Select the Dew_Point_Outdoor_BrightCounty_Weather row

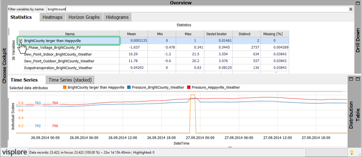59,61
